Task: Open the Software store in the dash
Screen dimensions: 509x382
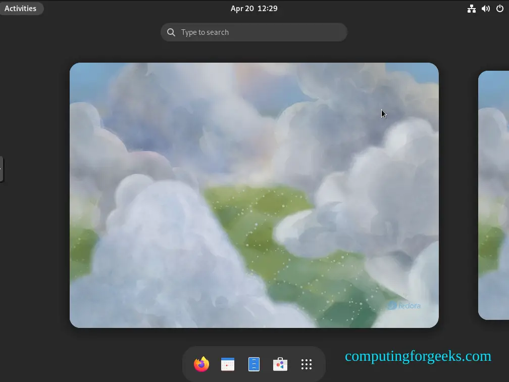Action: pyautogui.click(x=280, y=364)
